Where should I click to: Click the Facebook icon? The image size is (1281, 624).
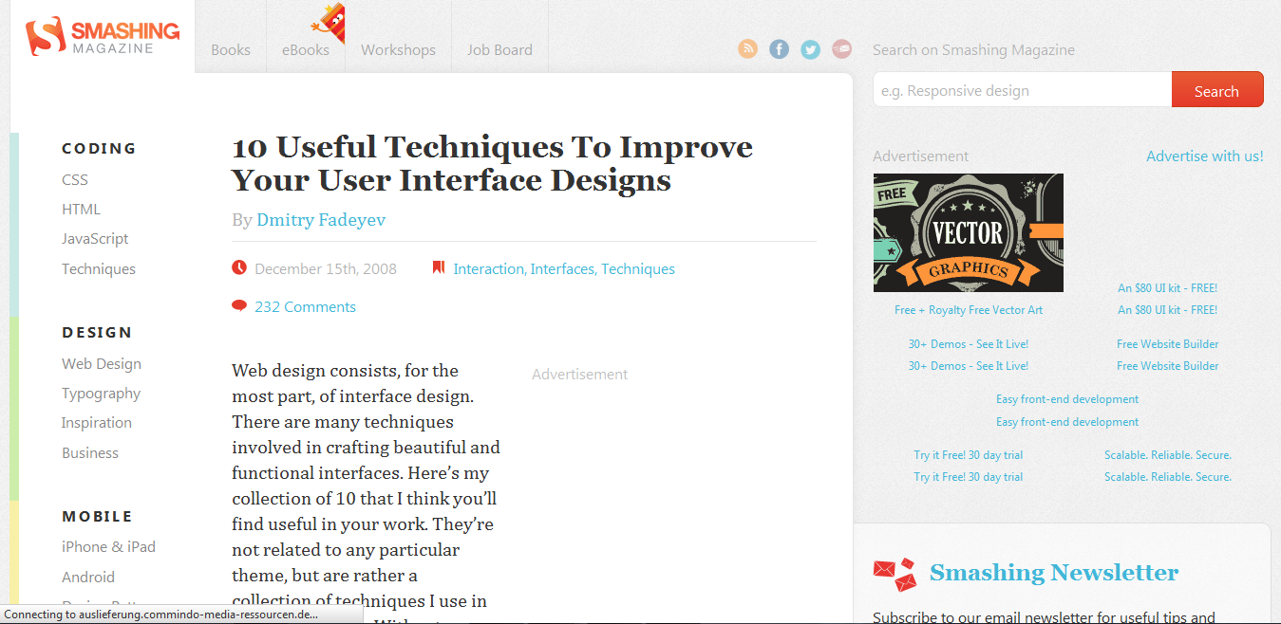779,48
